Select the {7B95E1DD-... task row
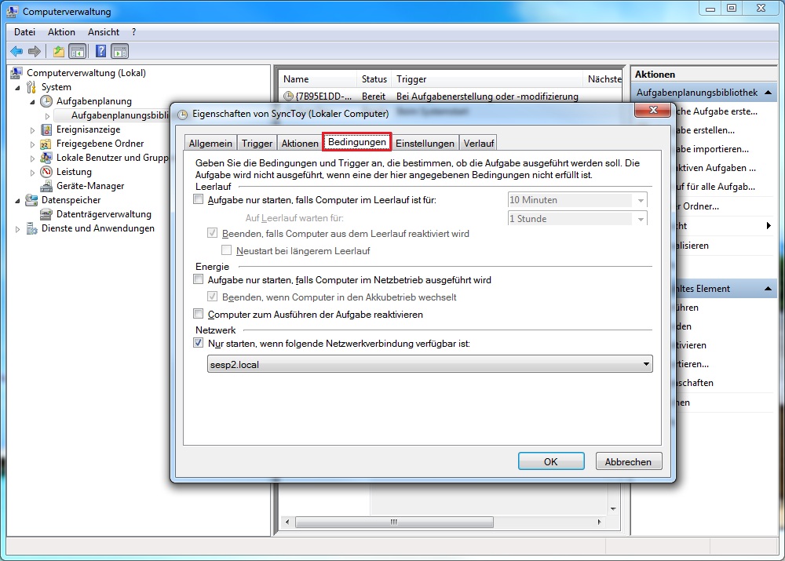This screenshot has width=785, height=561. click(x=451, y=96)
